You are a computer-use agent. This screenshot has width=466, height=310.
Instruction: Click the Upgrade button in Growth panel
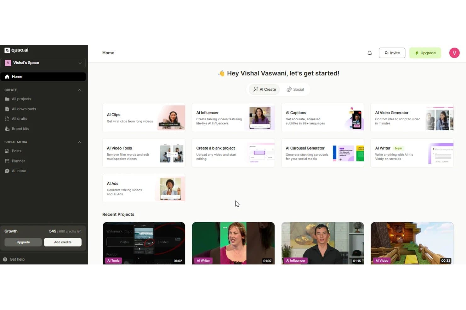pyautogui.click(x=23, y=242)
